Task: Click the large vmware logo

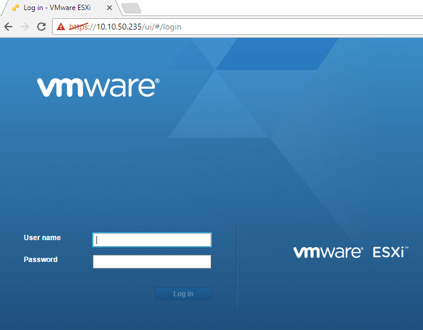Action: pos(98,88)
